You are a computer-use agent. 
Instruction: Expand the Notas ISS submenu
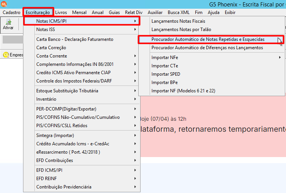(x=82, y=30)
